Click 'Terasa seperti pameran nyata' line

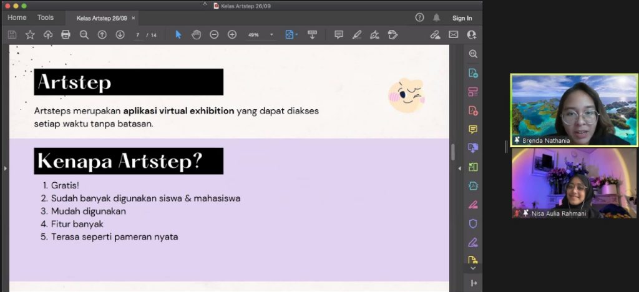pos(115,237)
